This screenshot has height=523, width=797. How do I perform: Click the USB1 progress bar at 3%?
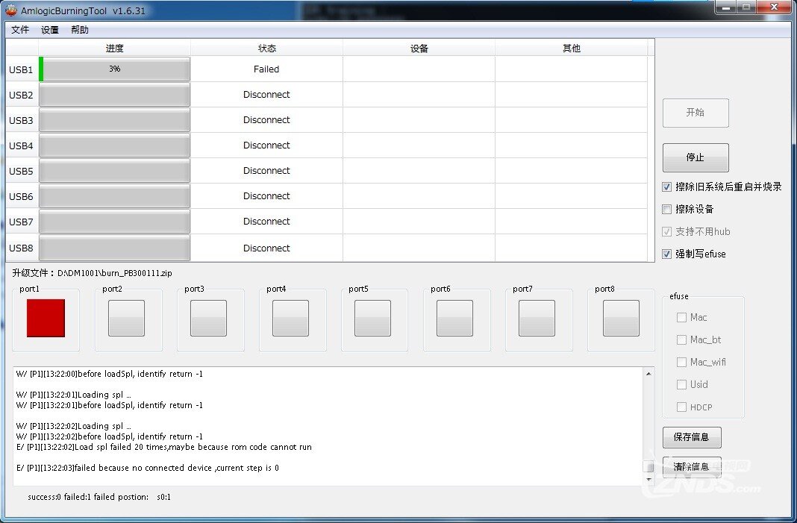[114, 69]
